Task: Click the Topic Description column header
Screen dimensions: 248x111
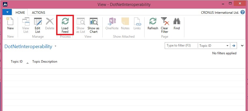Action: [x=45, y=62]
